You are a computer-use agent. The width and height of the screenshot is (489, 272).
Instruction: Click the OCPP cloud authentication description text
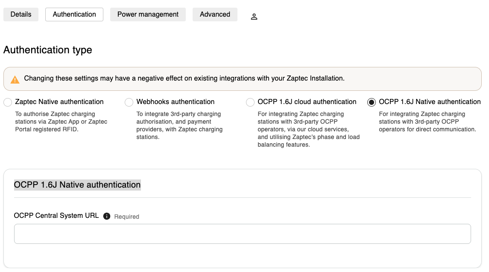point(308,129)
